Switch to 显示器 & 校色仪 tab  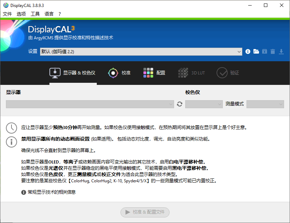click(73, 73)
